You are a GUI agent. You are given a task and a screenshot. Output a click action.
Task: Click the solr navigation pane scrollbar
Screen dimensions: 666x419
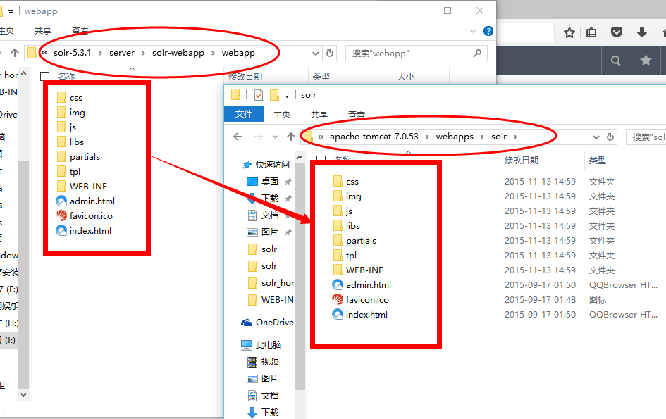click(x=300, y=276)
